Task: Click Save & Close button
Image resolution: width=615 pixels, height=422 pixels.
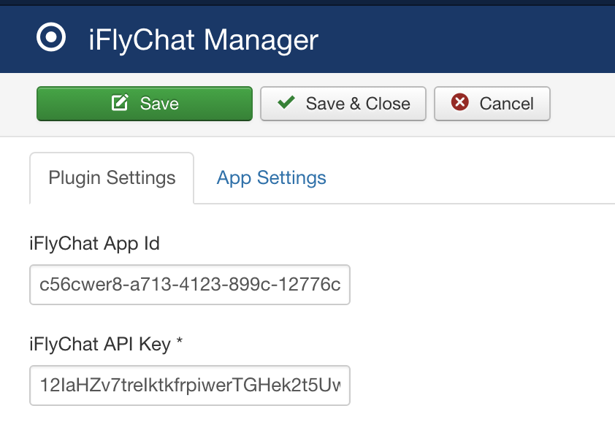Action: point(343,104)
